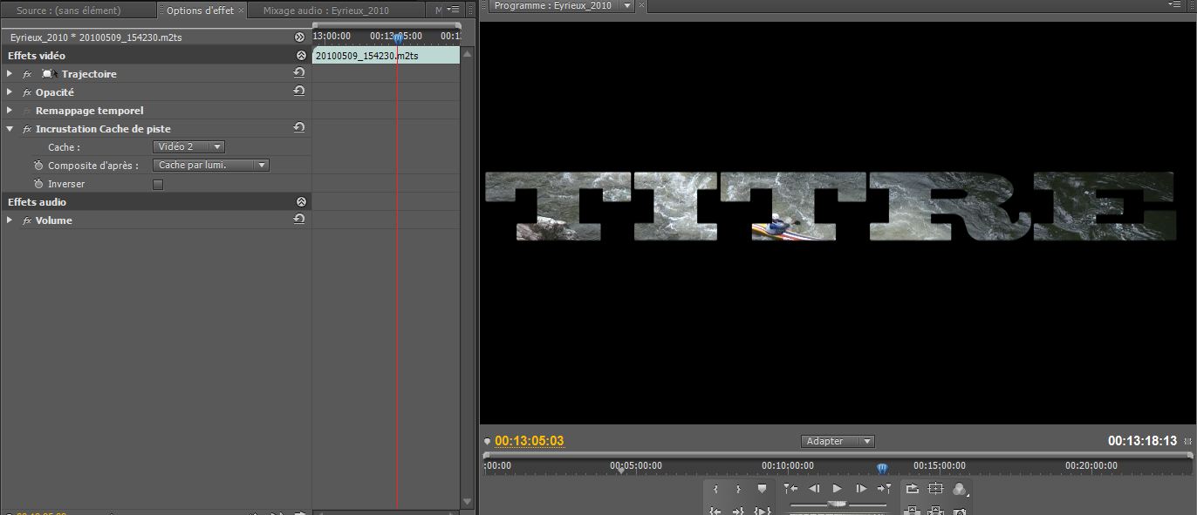Click the Effect Controls scrollbar up arrow
The height and width of the screenshot is (515, 1197).
tap(467, 56)
